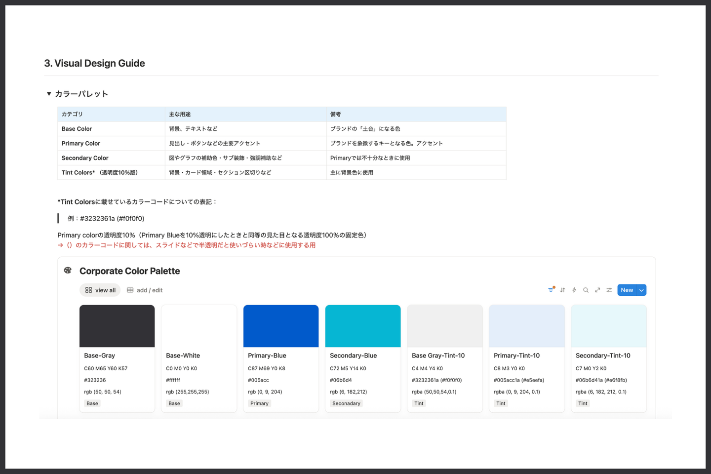The image size is (711, 474).
Task: Select the Secondary-Blue cyan cover swatch
Action: pos(362,326)
